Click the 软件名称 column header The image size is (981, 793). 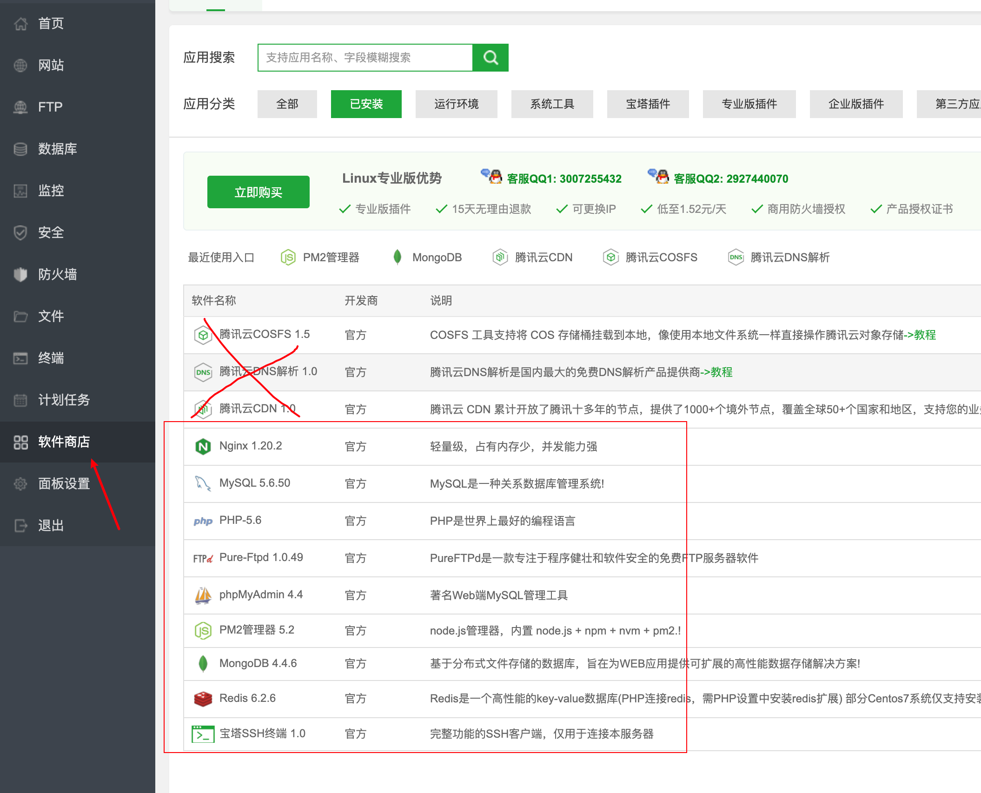214,301
